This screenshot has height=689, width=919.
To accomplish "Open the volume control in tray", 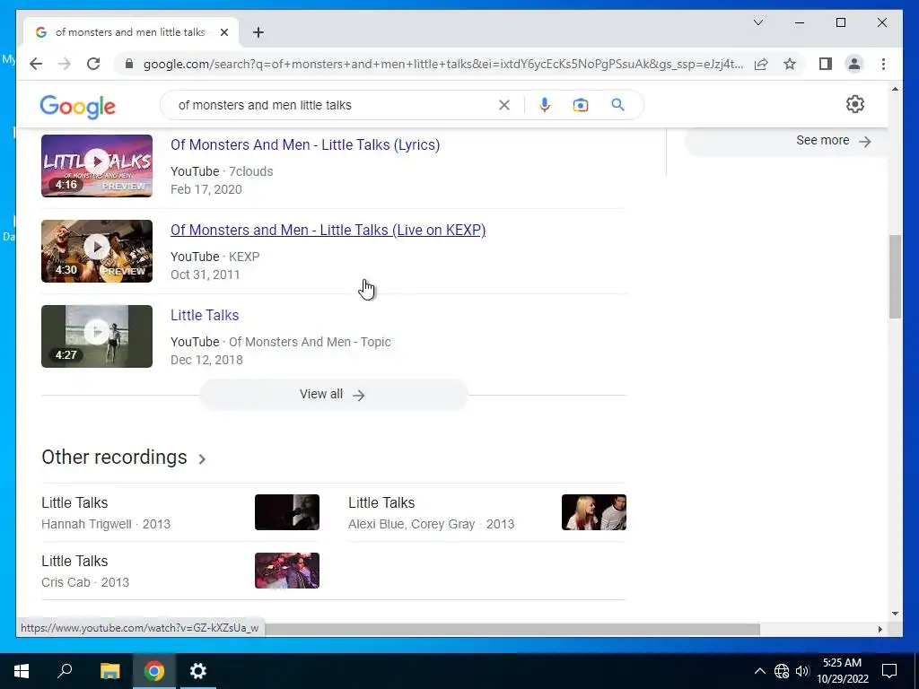I will pyautogui.click(x=802, y=671).
